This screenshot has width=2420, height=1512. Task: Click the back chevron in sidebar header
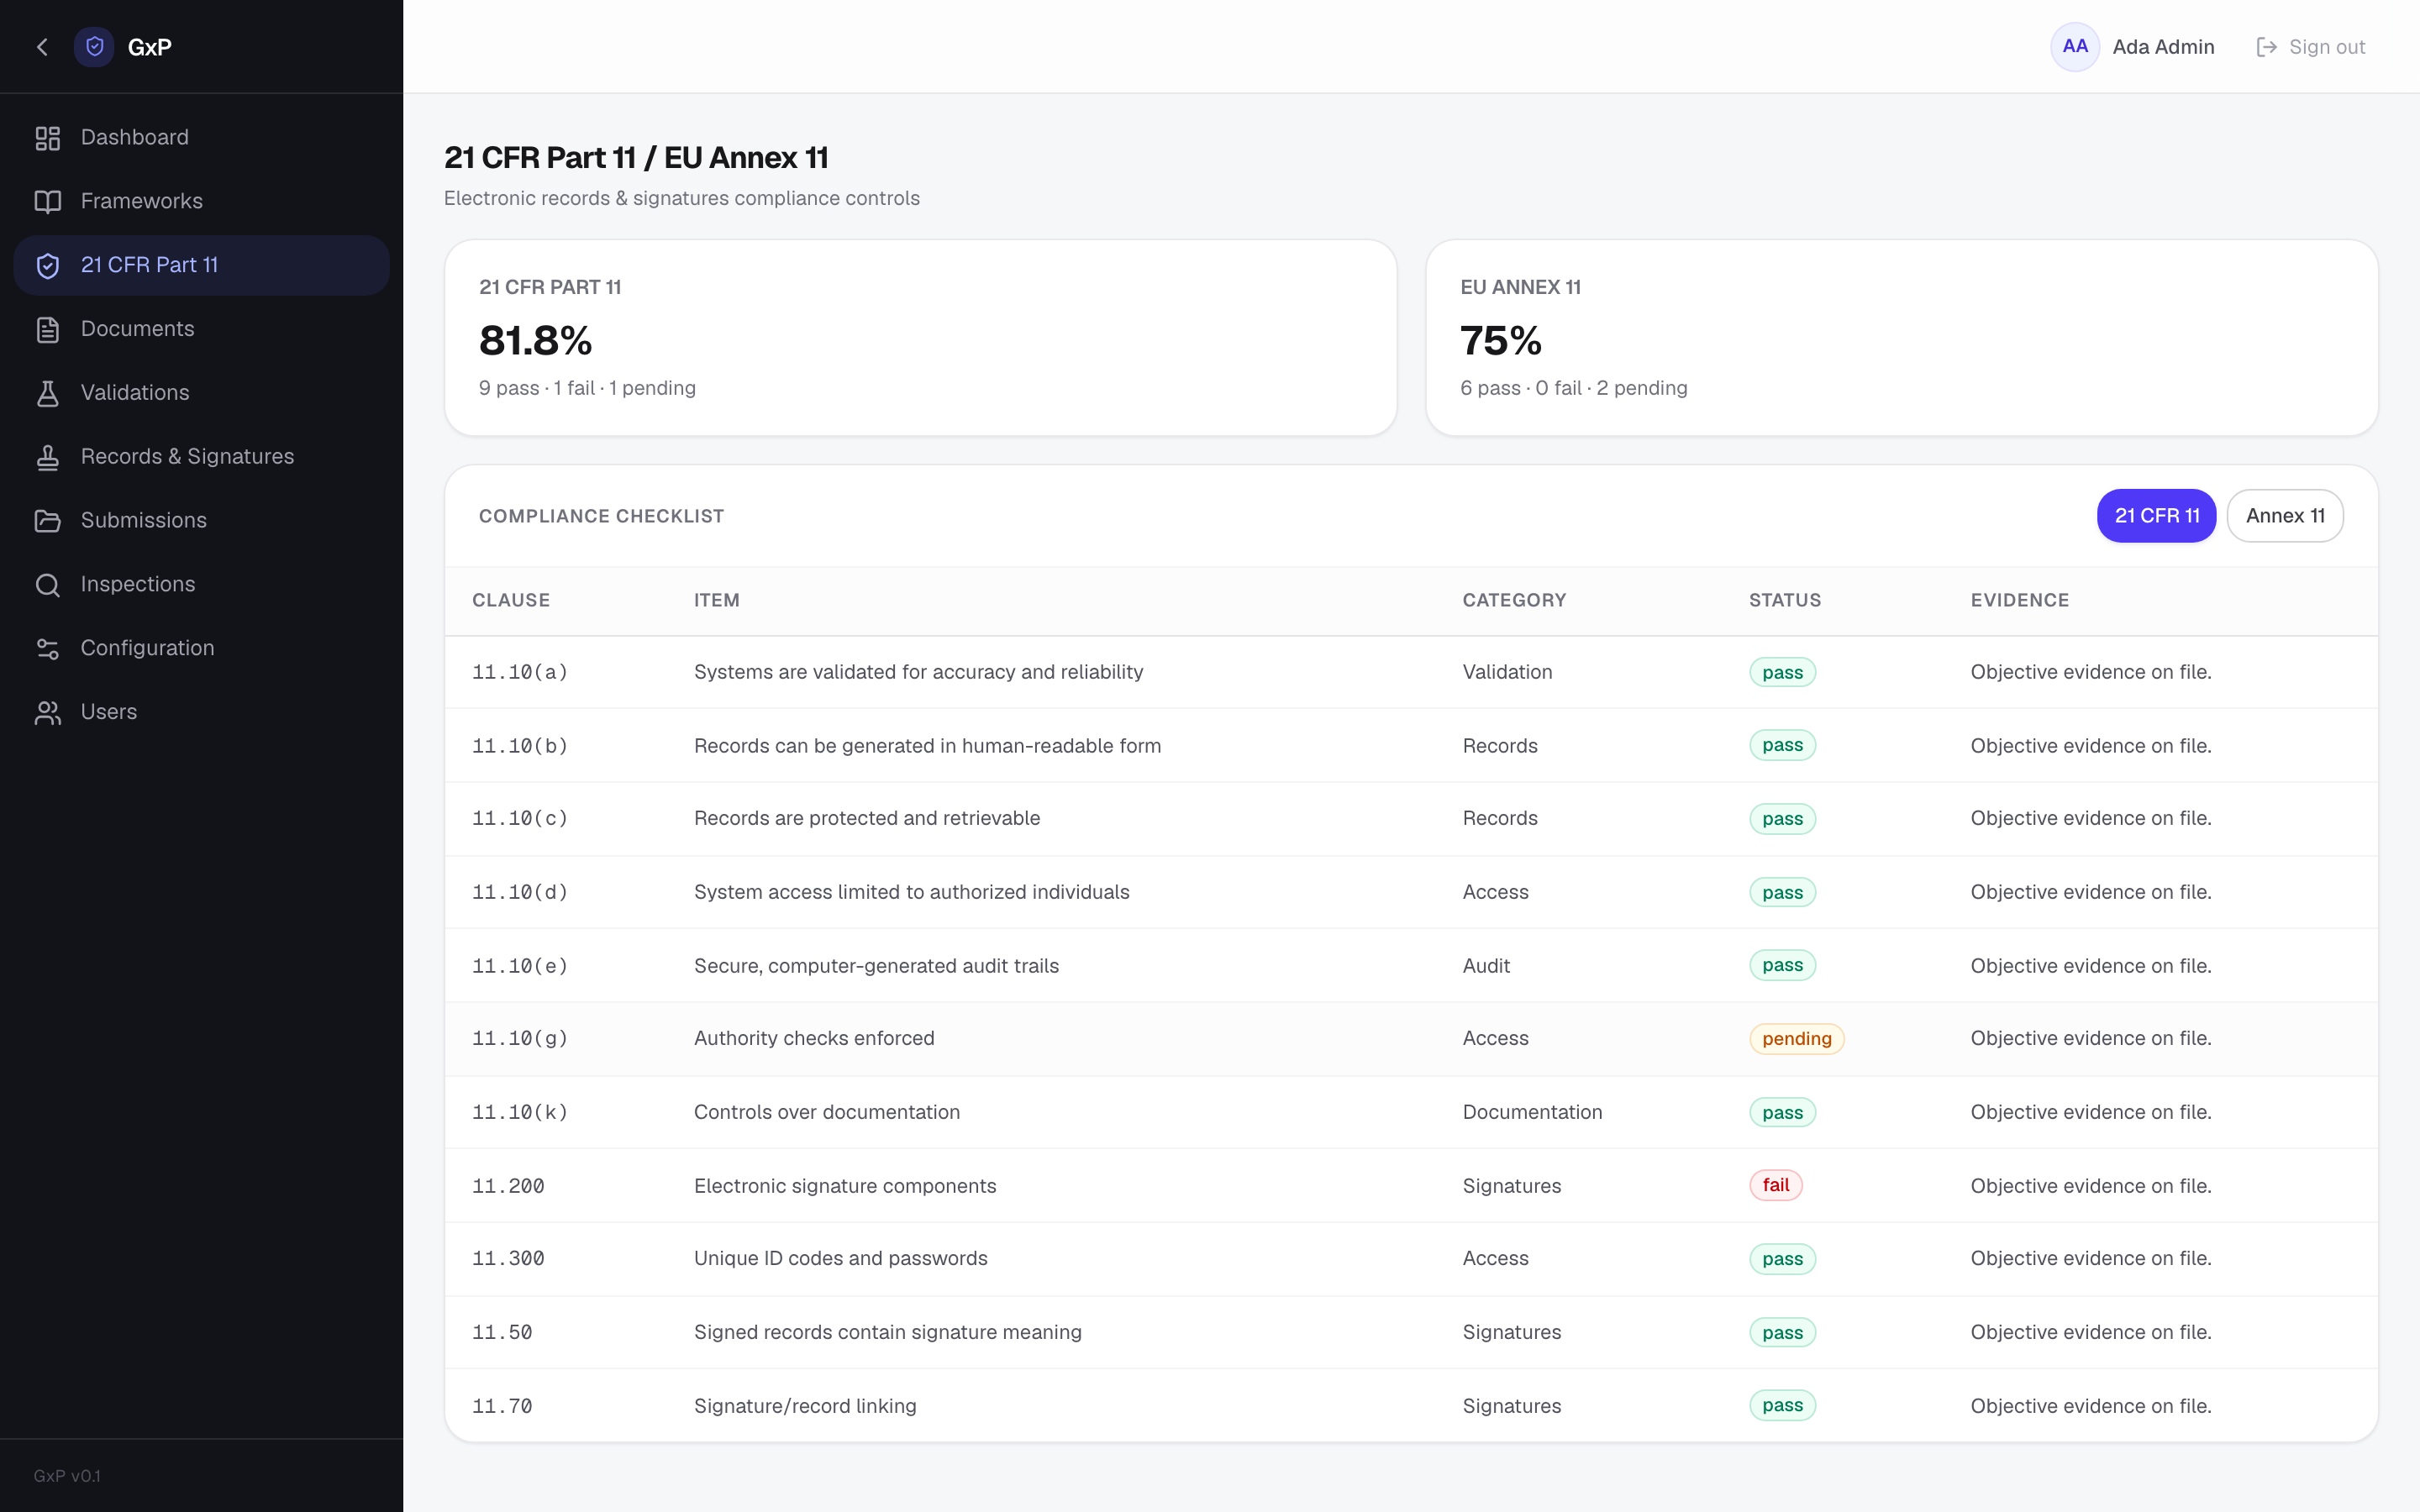point(42,47)
